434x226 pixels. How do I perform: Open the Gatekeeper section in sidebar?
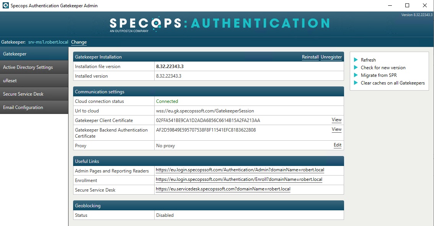pos(34,54)
